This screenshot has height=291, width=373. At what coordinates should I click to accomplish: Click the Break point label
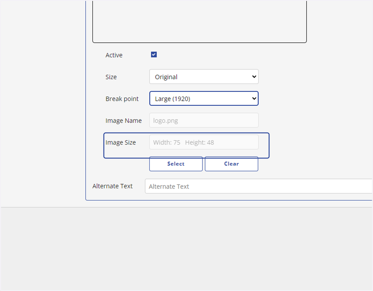pyautogui.click(x=122, y=99)
